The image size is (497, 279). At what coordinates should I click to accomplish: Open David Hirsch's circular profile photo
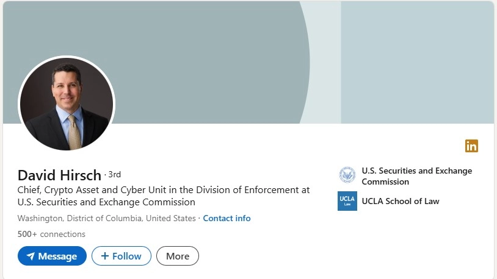pyautogui.click(x=67, y=104)
